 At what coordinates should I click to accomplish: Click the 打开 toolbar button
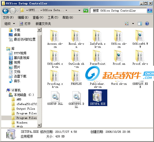coord(25,24)
